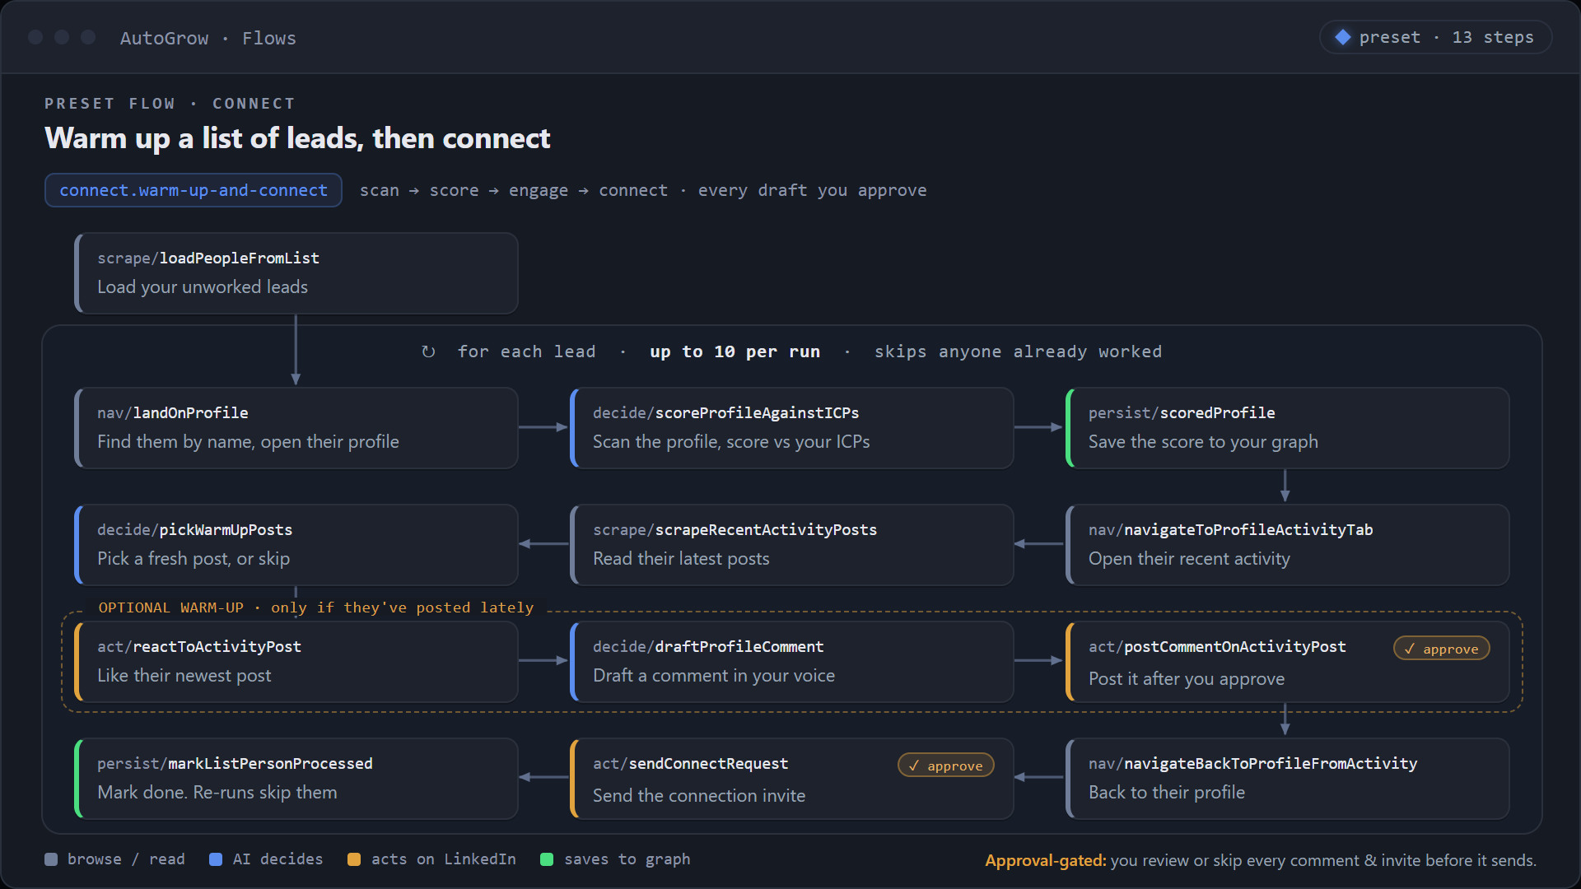Viewport: 1581px width, 889px height.
Task: Click the 'PRESET FLOW · CONNECT' label
Action: click(x=170, y=104)
